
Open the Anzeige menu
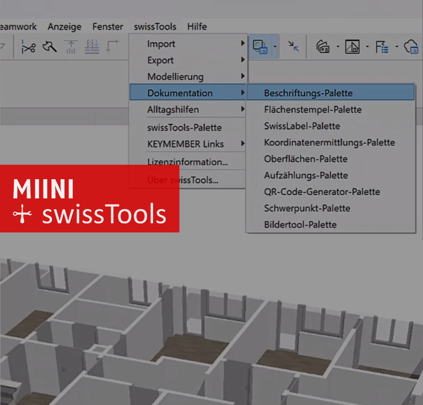[x=65, y=26]
